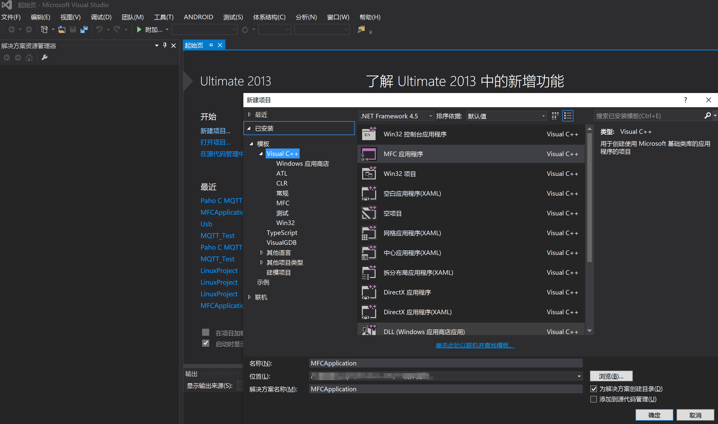Switch to small icons view in the dialog

(x=554, y=116)
